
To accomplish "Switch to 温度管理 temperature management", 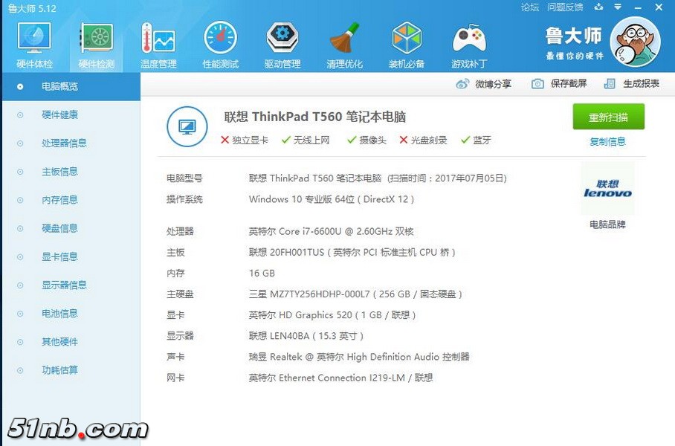I will pos(158,42).
